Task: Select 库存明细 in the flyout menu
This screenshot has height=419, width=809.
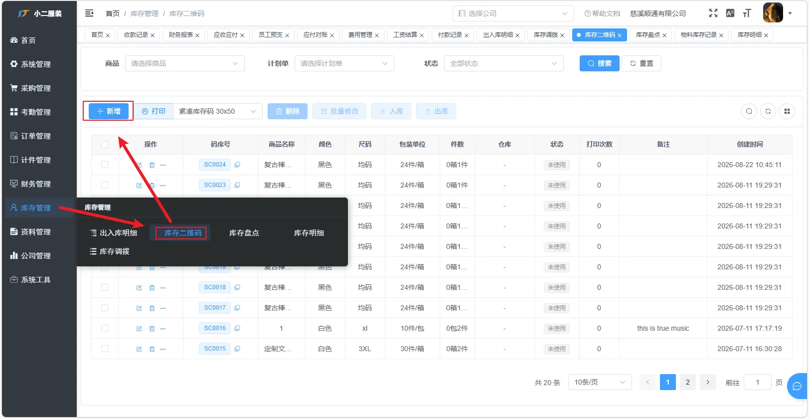Action: coord(309,233)
